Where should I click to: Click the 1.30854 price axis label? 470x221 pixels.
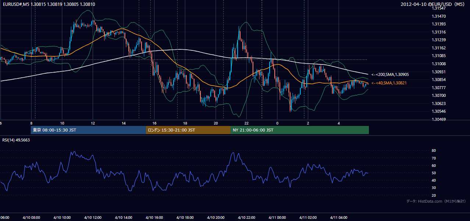(x=438, y=80)
